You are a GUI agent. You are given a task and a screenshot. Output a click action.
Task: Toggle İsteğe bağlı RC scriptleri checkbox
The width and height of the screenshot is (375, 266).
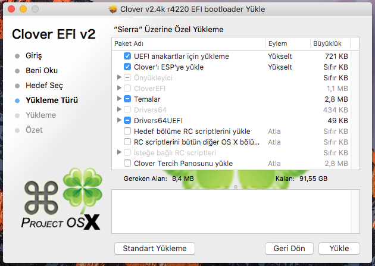coord(127,152)
